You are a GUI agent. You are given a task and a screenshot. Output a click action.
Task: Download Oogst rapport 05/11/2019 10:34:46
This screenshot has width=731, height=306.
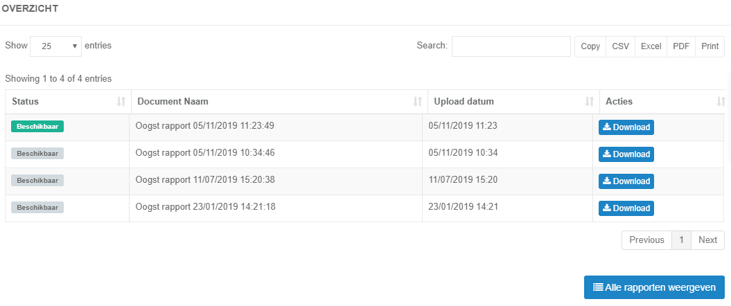click(626, 154)
